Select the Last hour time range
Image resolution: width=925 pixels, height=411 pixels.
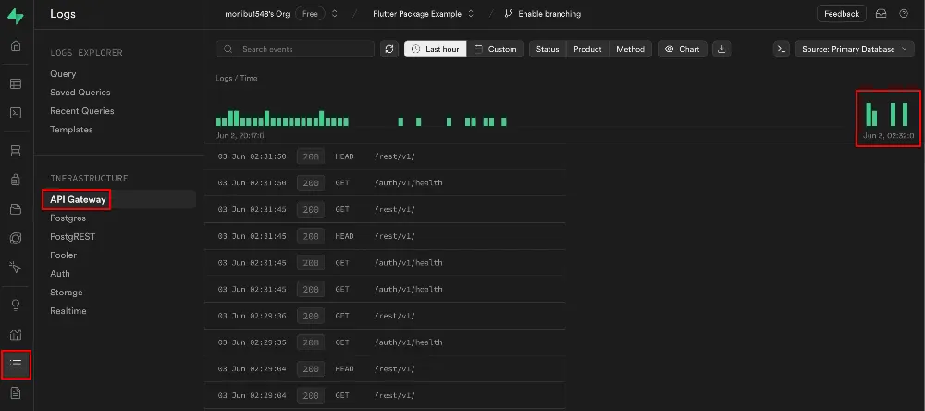tap(436, 49)
